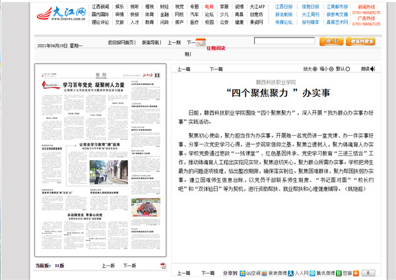Open 汽车 nav link
The height and width of the screenshot is (280, 396).
click(x=194, y=14)
